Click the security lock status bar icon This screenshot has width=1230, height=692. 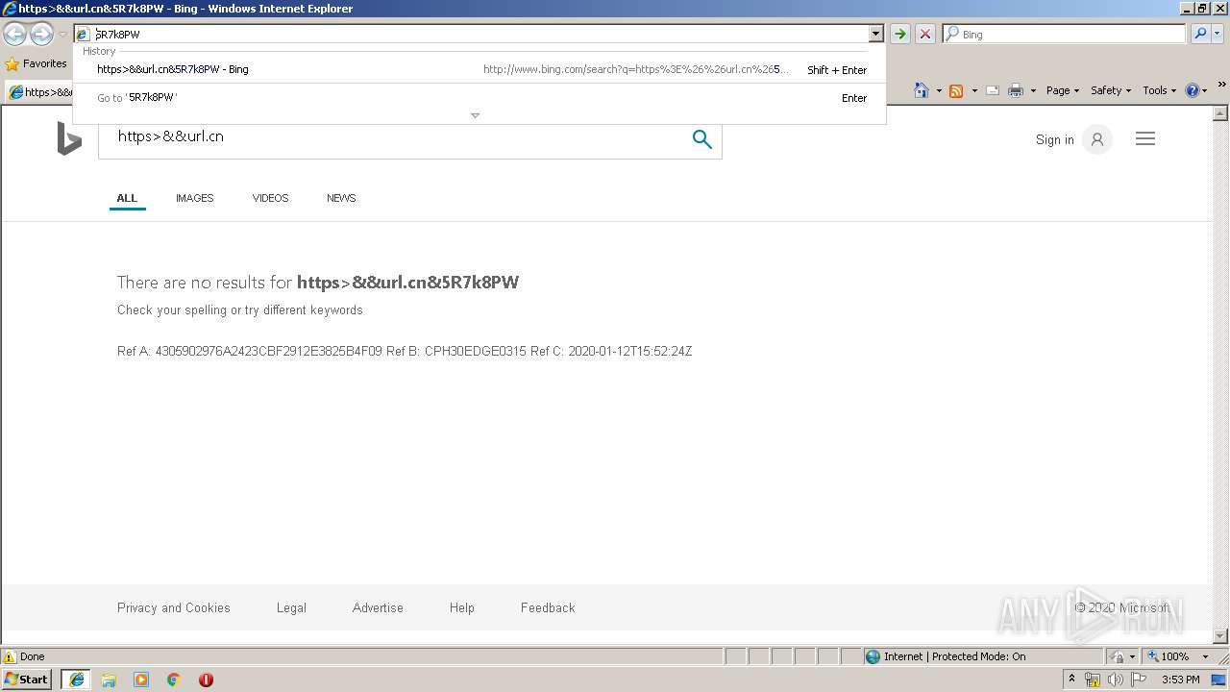click(1118, 656)
